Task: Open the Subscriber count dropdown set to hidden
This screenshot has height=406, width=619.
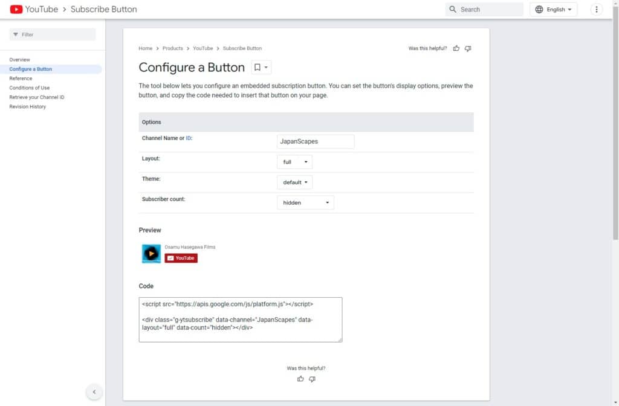Action: pyautogui.click(x=305, y=203)
